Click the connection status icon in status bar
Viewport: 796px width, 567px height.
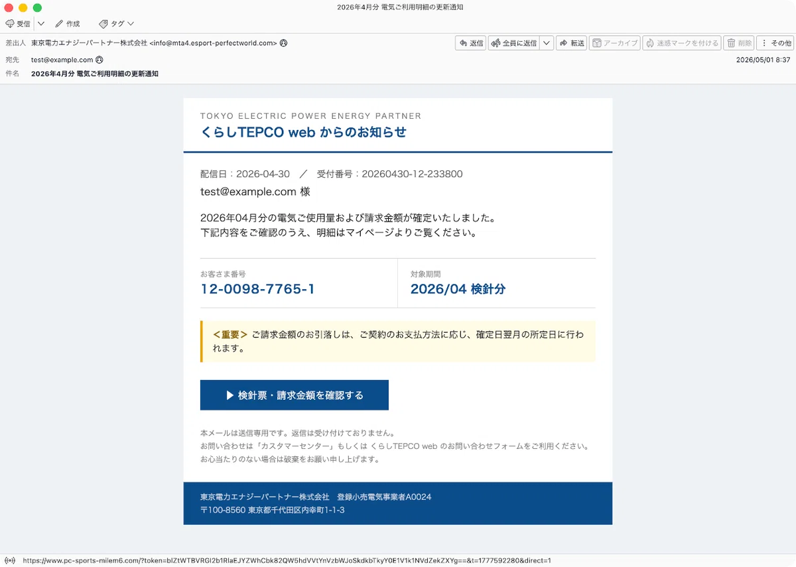point(10,560)
